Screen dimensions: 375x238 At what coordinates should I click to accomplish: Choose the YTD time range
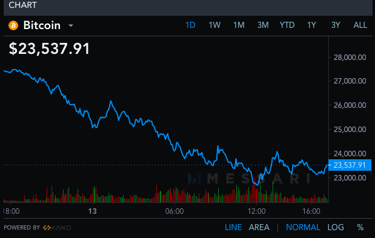click(x=287, y=25)
